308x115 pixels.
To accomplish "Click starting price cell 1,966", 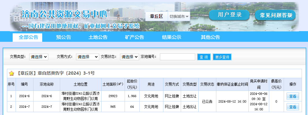I will (x=132, y=96).
